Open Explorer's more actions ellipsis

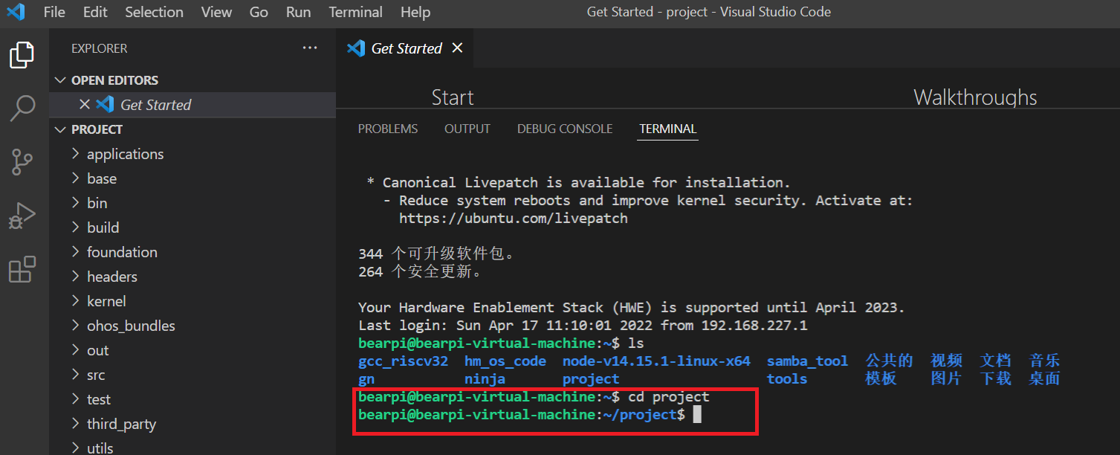(x=310, y=48)
